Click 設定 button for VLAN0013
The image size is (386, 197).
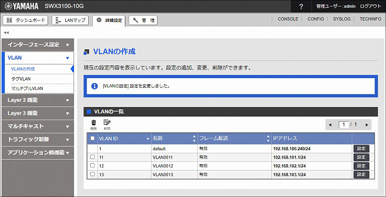pyautogui.click(x=361, y=175)
